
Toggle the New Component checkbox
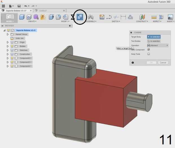tap(148, 50)
